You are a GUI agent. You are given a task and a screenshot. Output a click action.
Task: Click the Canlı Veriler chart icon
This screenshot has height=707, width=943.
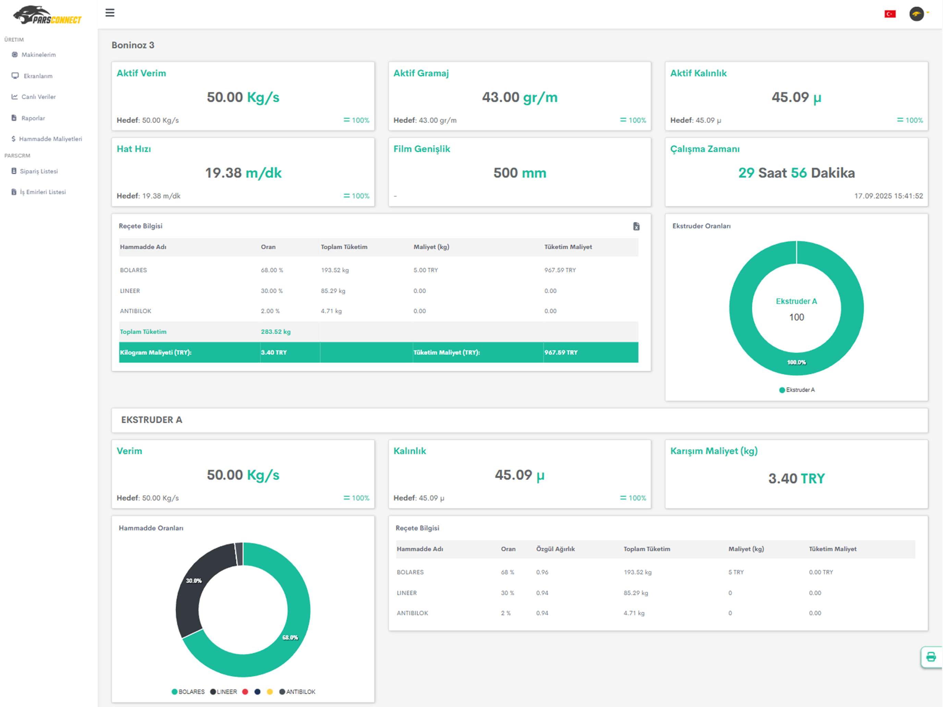(x=14, y=97)
